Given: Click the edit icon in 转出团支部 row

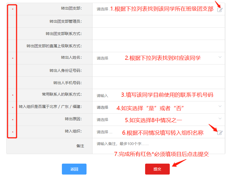Looking at the screenshot, I should tap(220, 10).
